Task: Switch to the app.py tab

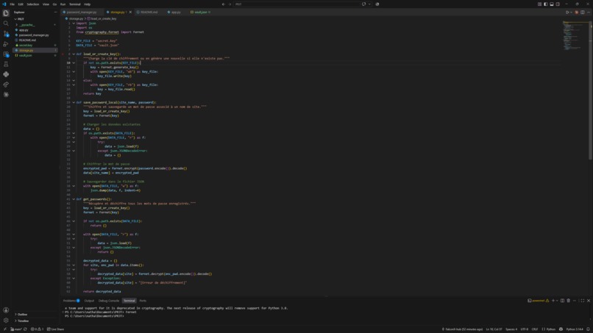Action: pyautogui.click(x=174, y=12)
